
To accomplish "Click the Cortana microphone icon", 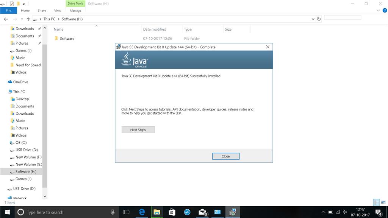I will coord(113,212).
